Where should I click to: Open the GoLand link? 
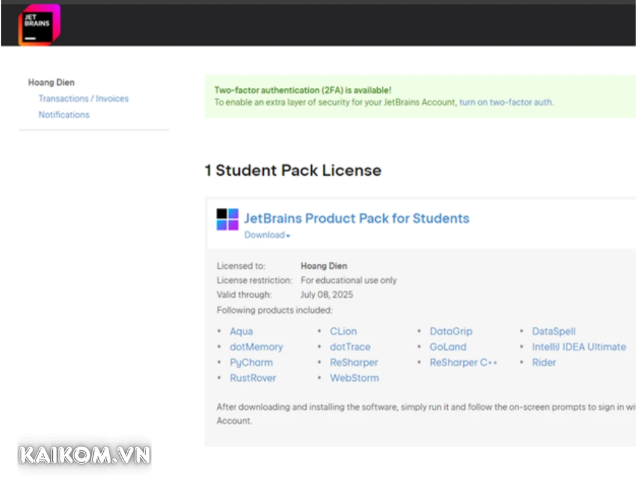click(x=448, y=347)
